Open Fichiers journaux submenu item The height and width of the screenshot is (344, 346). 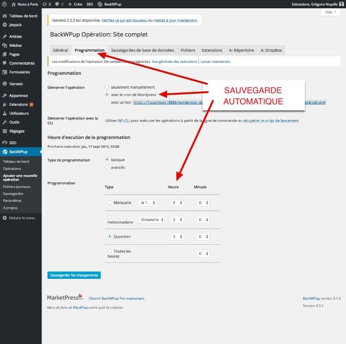pos(17,187)
